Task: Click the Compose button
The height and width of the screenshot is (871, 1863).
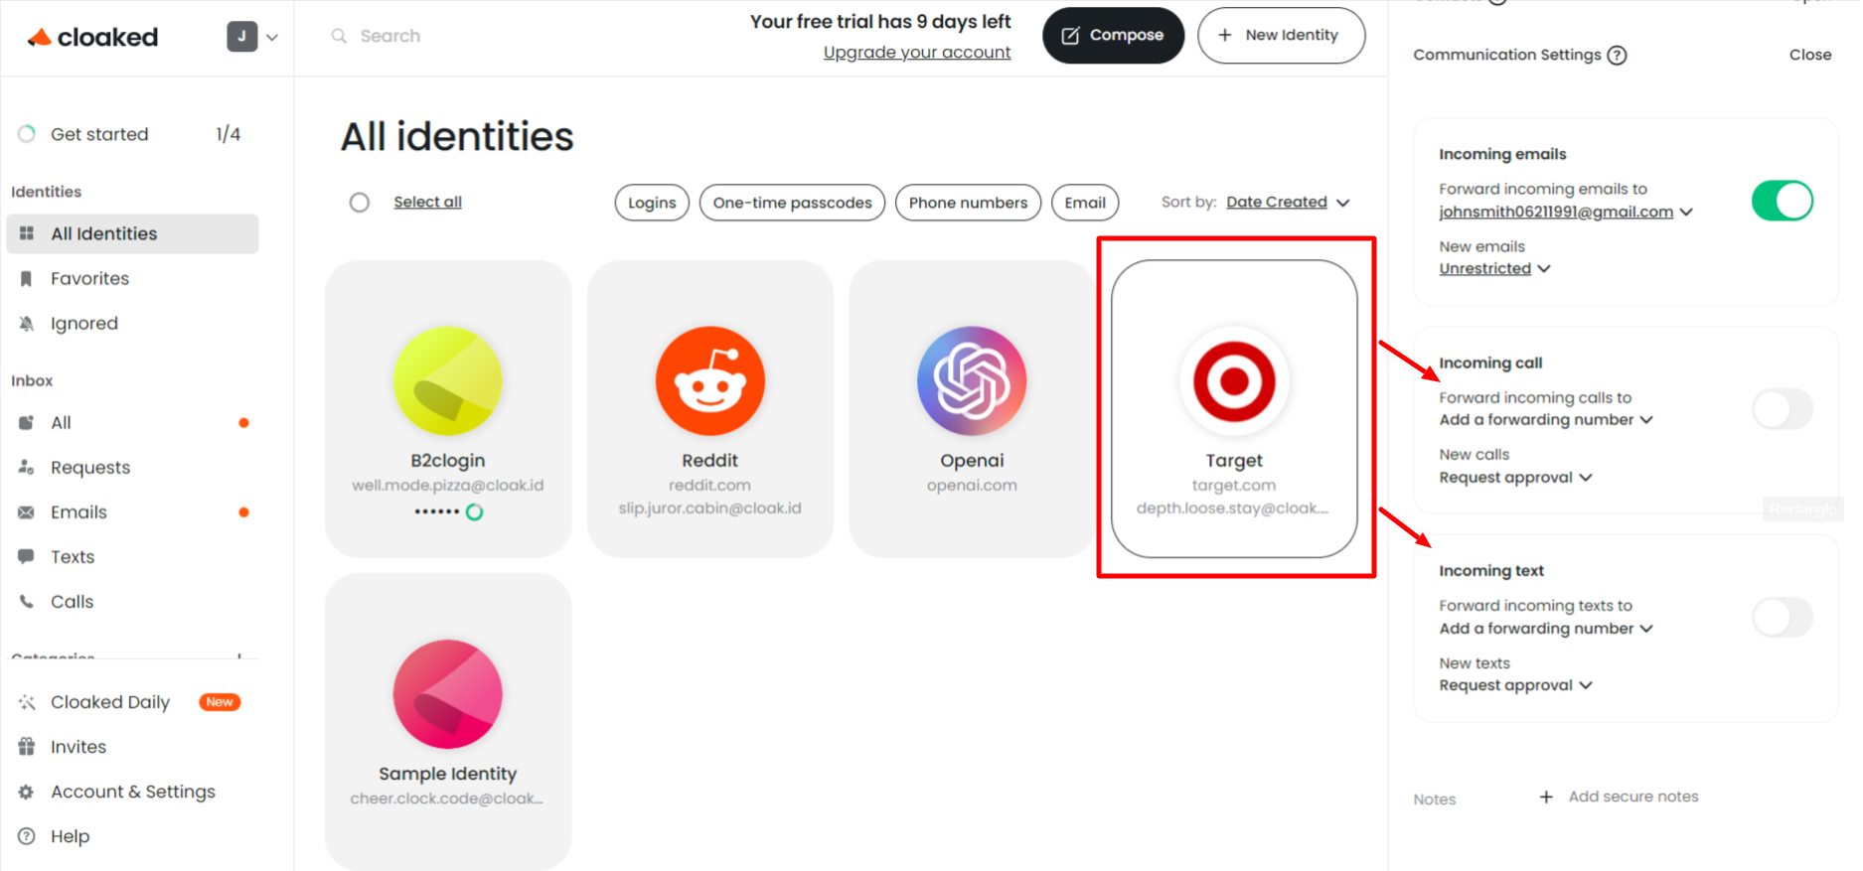Action: pos(1113,35)
